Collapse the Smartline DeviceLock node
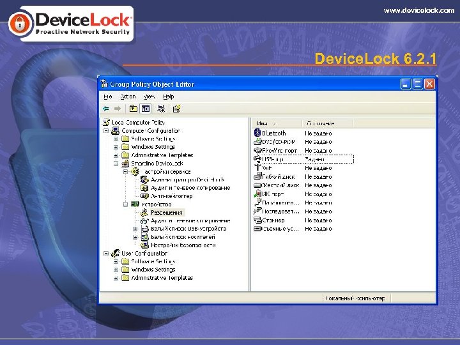Viewport: 460px width, 345px height. tap(116, 164)
